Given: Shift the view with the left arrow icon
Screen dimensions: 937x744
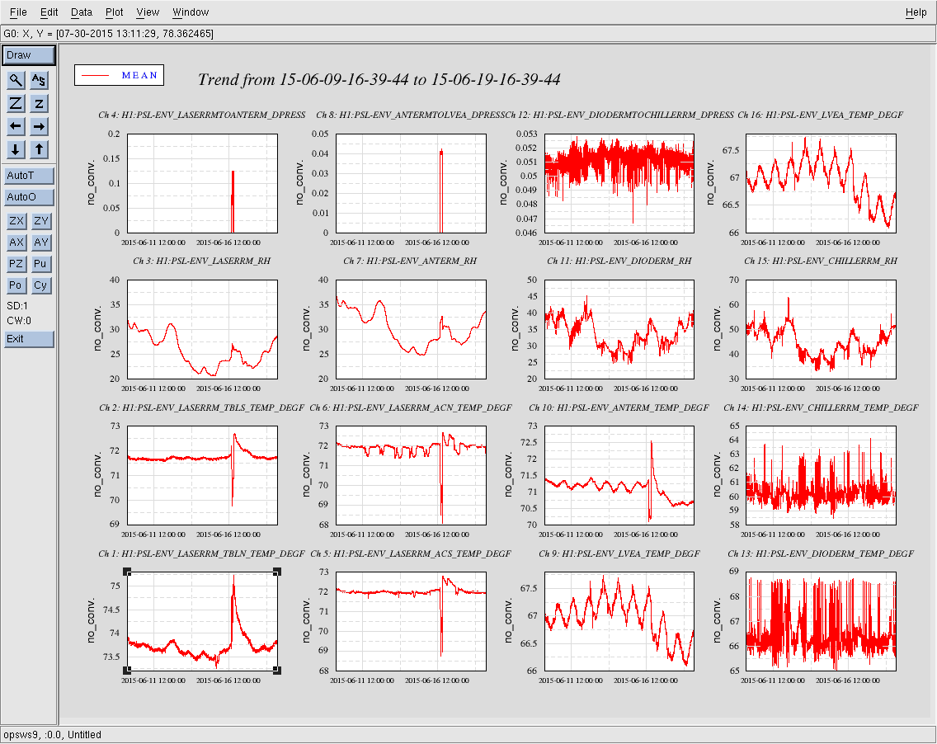Looking at the screenshot, I should click(16, 127).
